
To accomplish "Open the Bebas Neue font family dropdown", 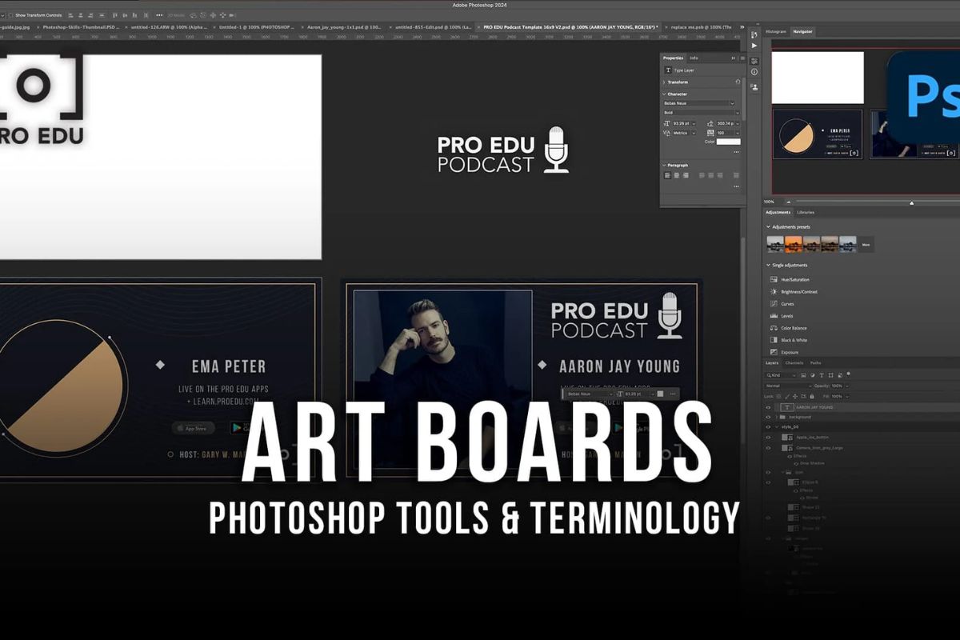I will (x=699, y=103).
